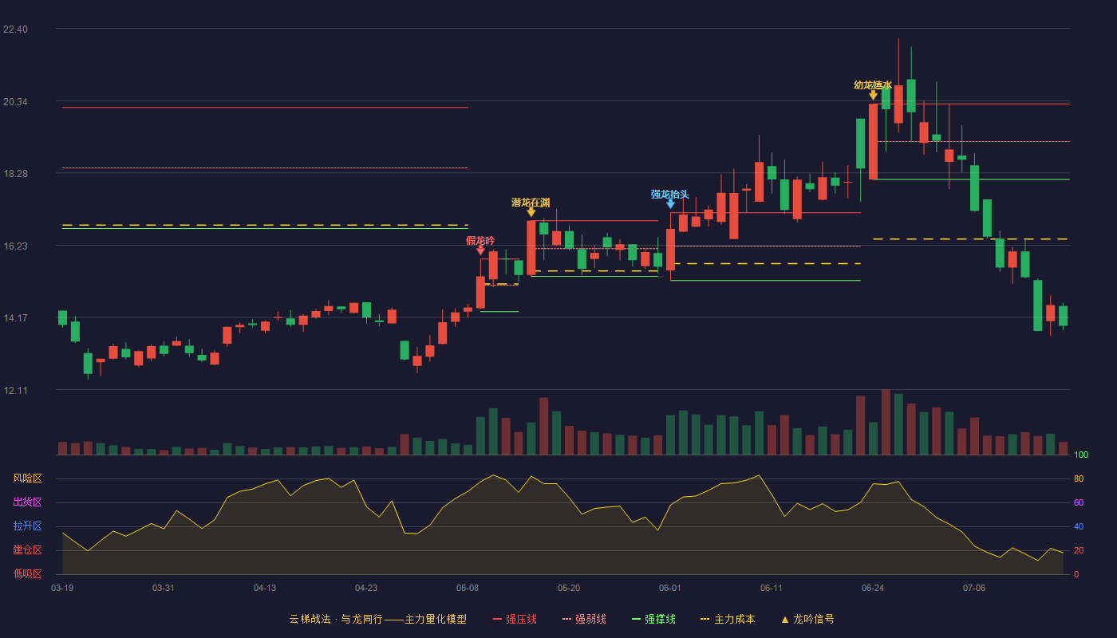The width and height of the screenshot is (1117, 638).
Task: Click the 04-23 date label
Action: (366, 588)
